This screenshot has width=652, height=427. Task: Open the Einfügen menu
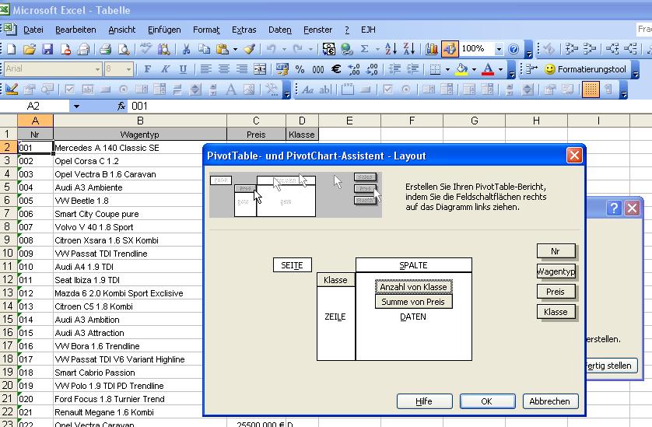pyautogui.click(x=163, y=30)
